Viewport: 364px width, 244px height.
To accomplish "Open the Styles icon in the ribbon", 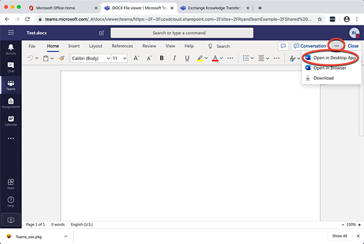I will coord(292,58).
